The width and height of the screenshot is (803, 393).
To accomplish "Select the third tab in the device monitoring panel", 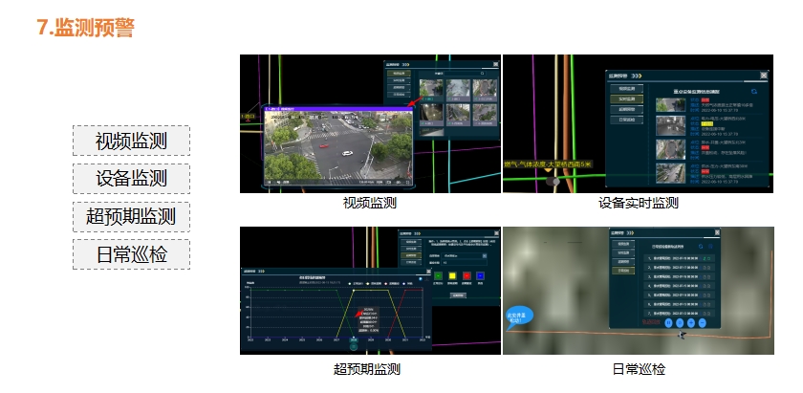I will (x=627, y=109).
